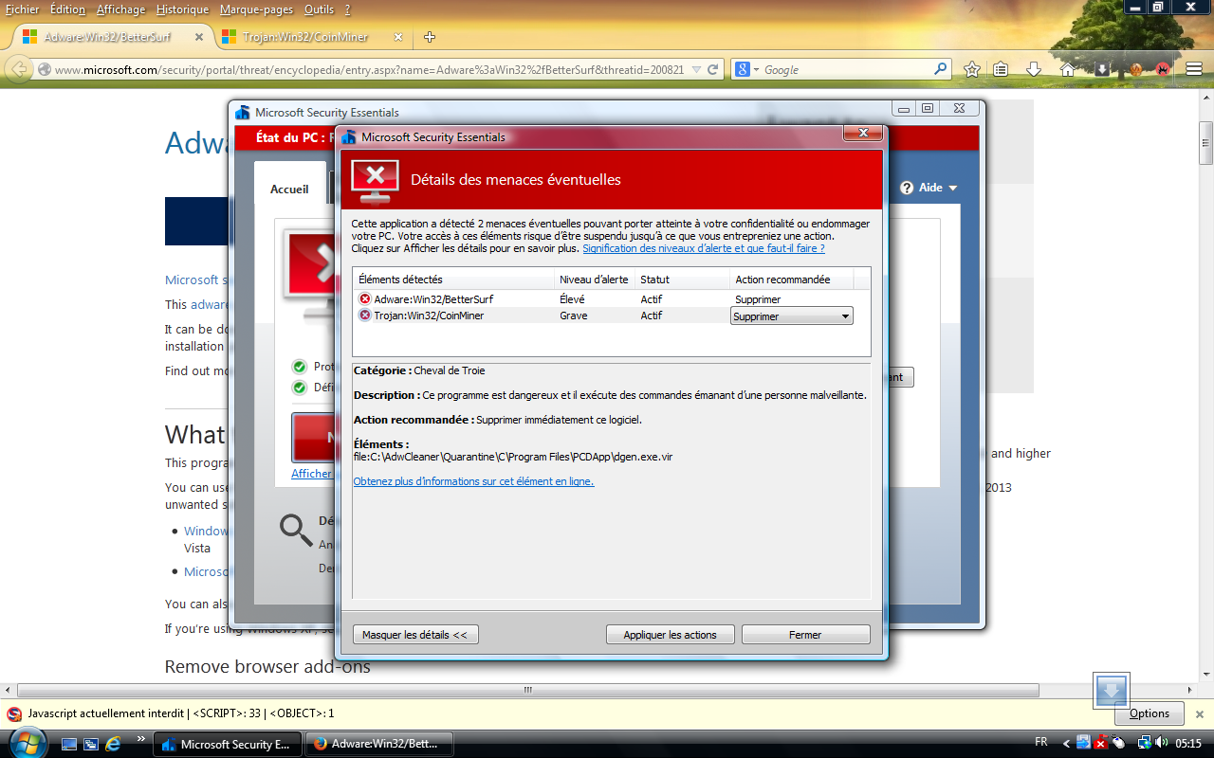Click the blue floppy-disk arrow tray icon
The height and width of the screenshot is (758, 1214).
(x=1084, y=743)
